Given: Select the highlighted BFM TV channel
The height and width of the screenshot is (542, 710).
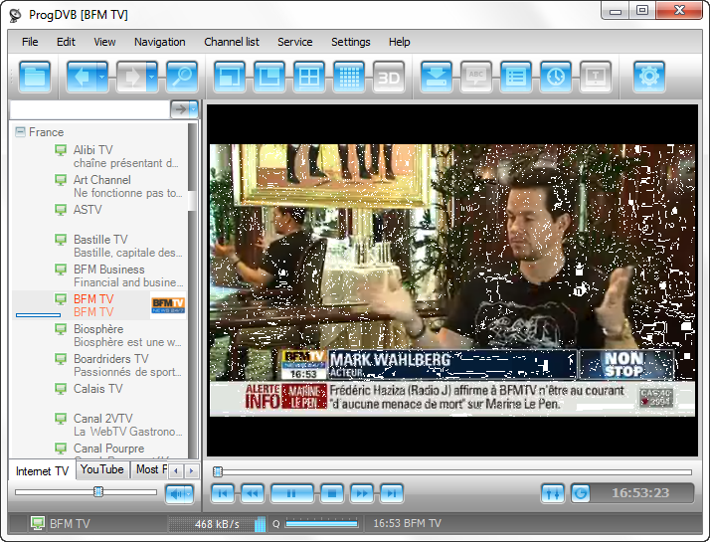Looking at the screenshot, I should [x=98, y=305].
